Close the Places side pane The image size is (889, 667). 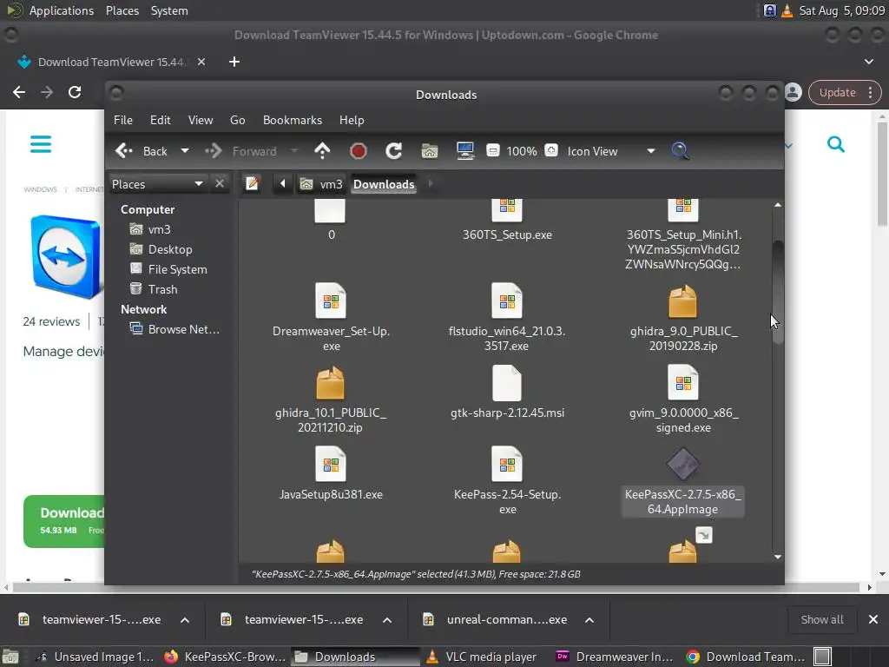tap(220, 184)
